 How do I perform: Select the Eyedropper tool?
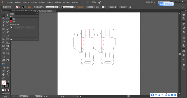3,49
